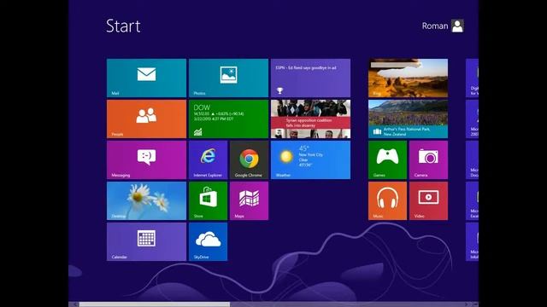The width and height of the screenshot is (547, 307).
Task: Open the Calendar tile
Action: pyautogui.click(x=146, y=241)
